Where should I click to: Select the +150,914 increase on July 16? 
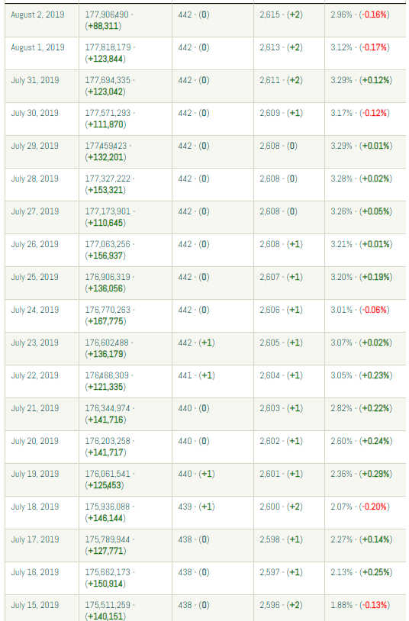tap(105, 584)
